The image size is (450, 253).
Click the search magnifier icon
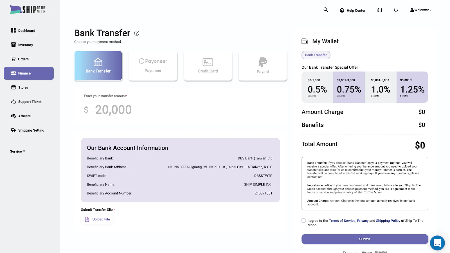(x=326, y=10)
